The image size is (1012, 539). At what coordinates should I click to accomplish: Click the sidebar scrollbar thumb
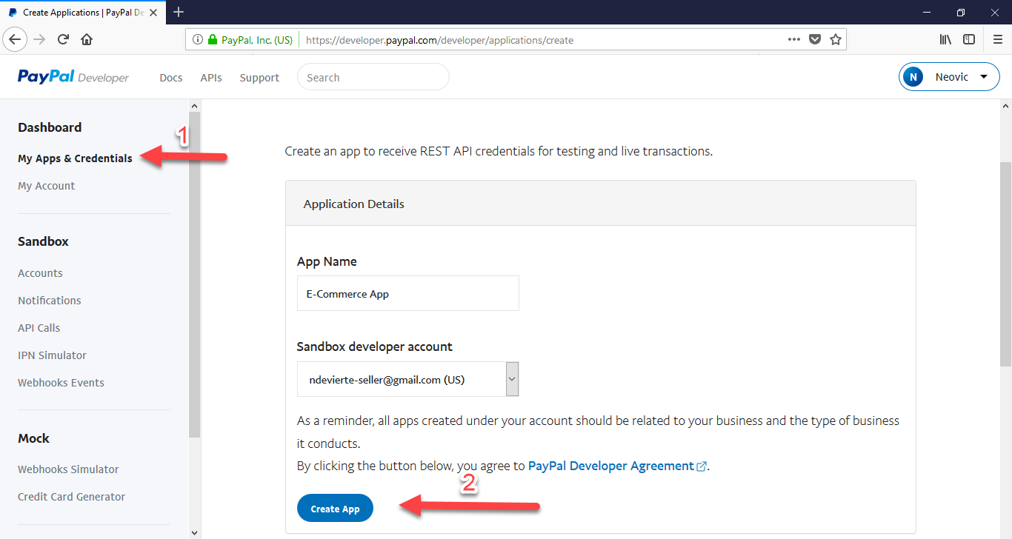pyautogui.click(x=195, y=274)
